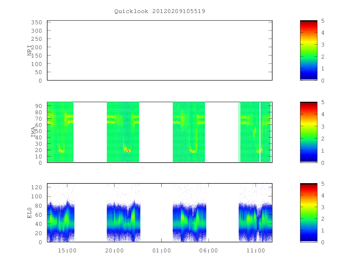Click the 11:00 time axis label
Screen dimensions: 363x272
256,251
